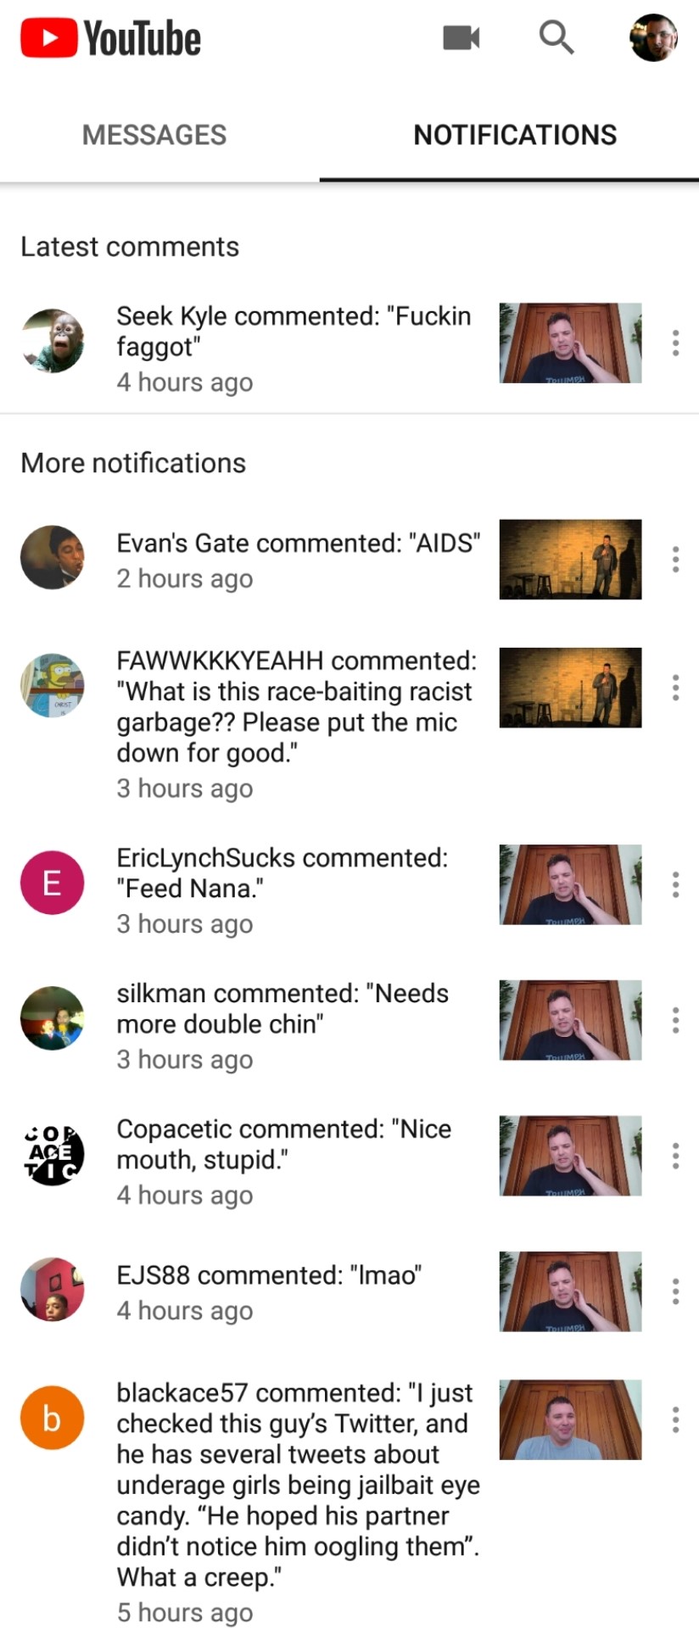Open search with the magnifier icon
The image size is (699, 1628).
click(x=556, y=37)
